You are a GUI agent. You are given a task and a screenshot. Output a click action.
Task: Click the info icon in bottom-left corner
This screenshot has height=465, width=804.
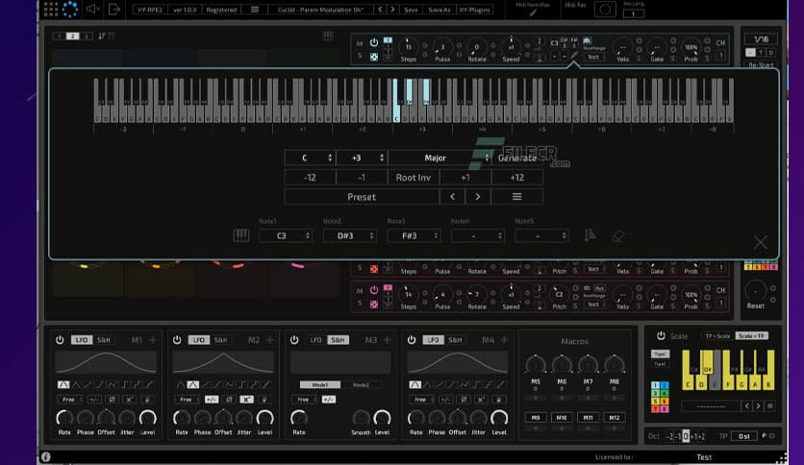45,457
